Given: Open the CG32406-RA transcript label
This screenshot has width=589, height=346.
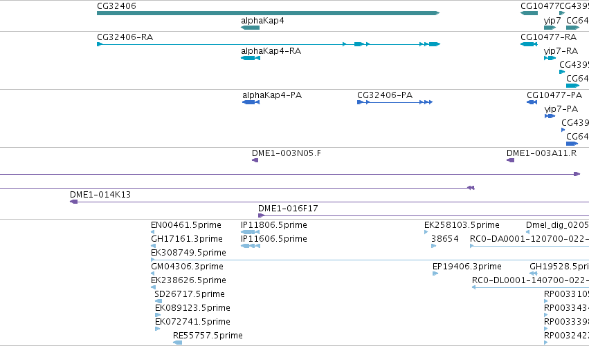Looking at the screenshot, I should click(125, 37).
